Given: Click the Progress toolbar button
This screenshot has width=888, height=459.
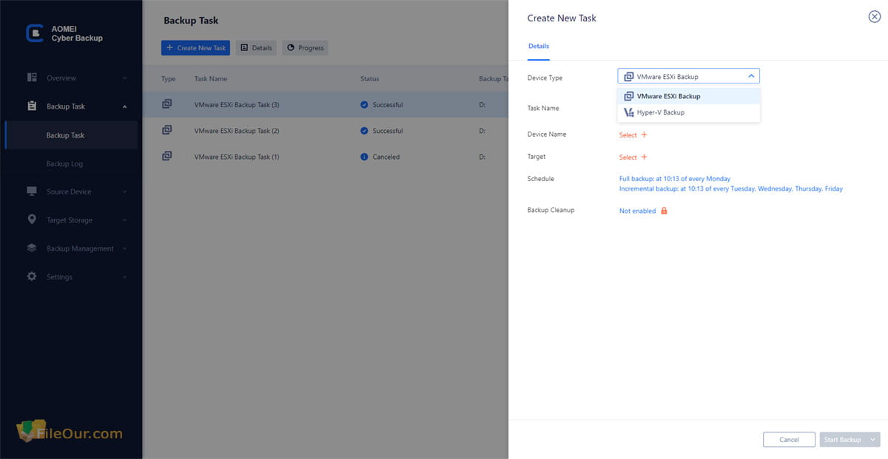Looking at the screenshot, I should 305,48.
